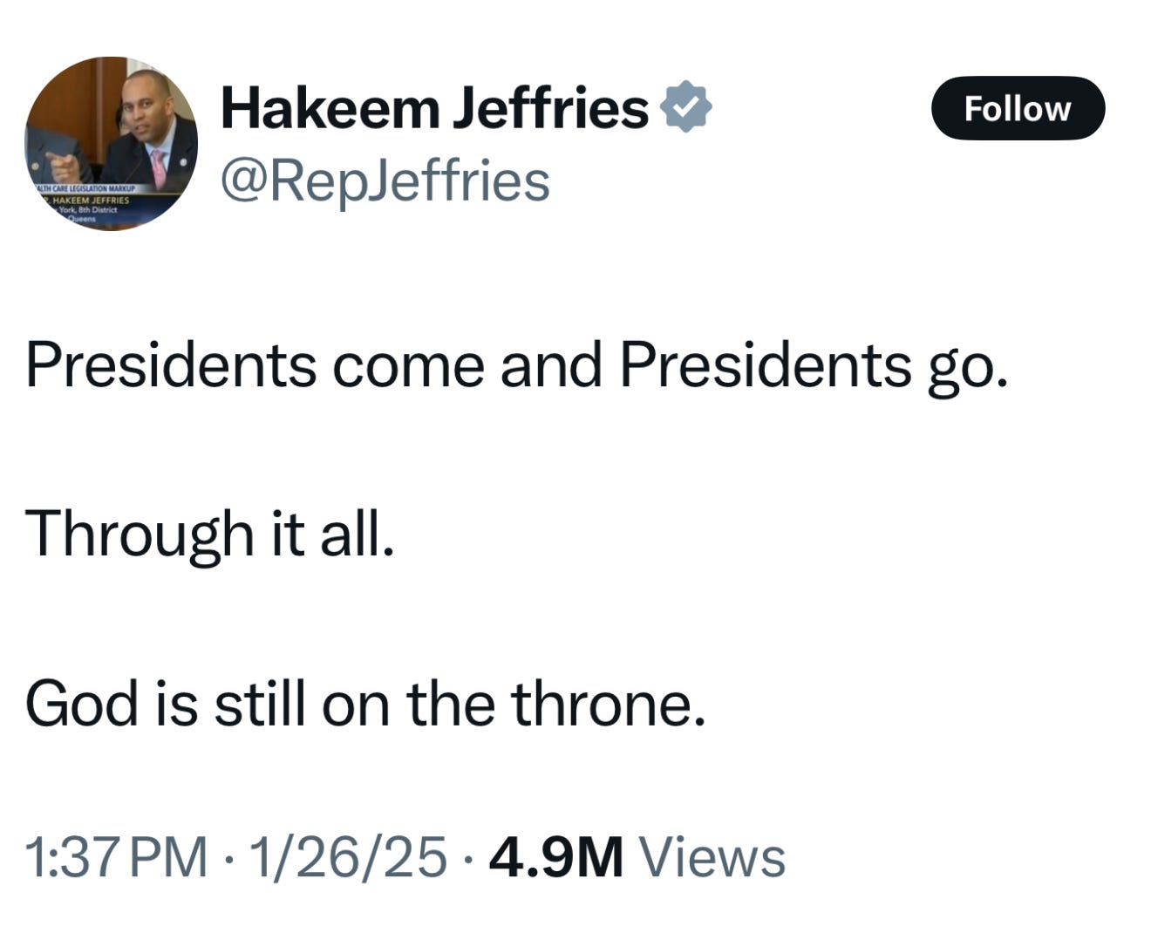Open the @RepJeffries handle link
1151x940 pixels.
pos(385,181)
